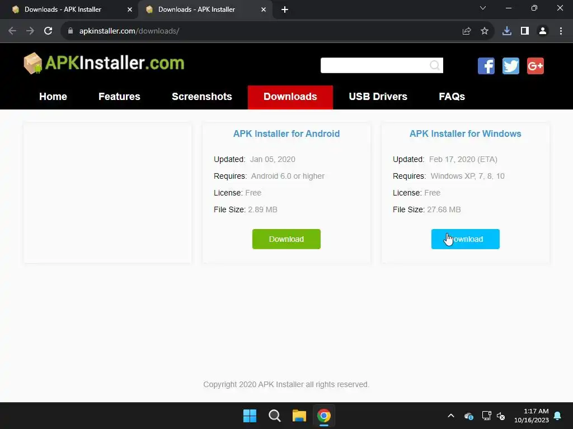The height and width of the screenshot is (429, 573).
Task: Open the tab search chevron
Action: (x=483, y=8)
